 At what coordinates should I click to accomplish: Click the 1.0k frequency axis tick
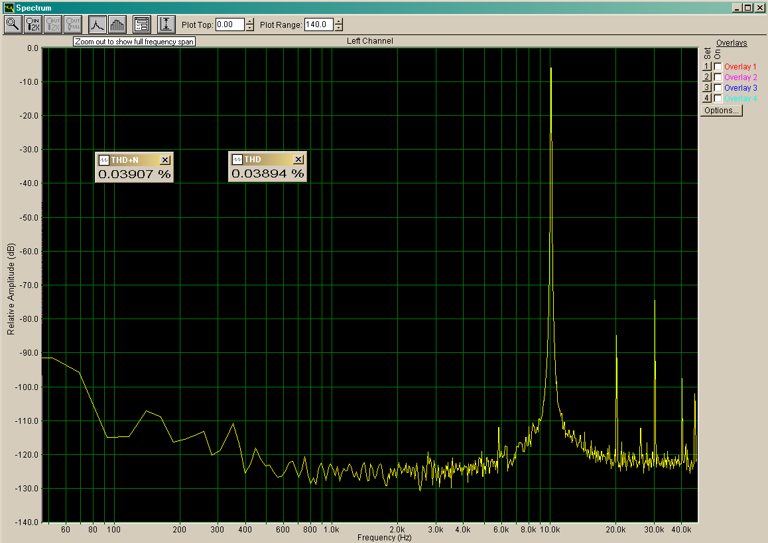tap(331, 529)
